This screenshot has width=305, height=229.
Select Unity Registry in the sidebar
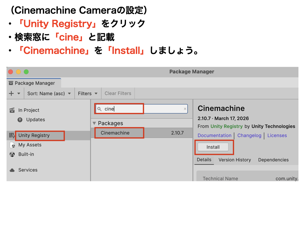coord(34,135)
